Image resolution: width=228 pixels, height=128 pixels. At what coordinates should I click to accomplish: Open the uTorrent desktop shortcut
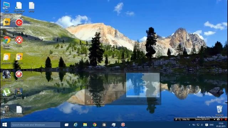point(6,93)
